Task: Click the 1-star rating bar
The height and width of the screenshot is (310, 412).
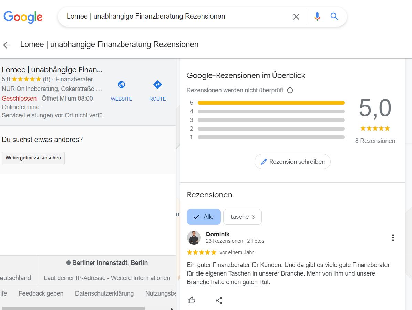Action: [271, 137]
